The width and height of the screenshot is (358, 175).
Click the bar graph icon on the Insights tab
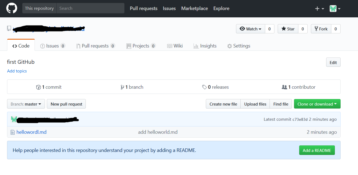coord(196,46)
